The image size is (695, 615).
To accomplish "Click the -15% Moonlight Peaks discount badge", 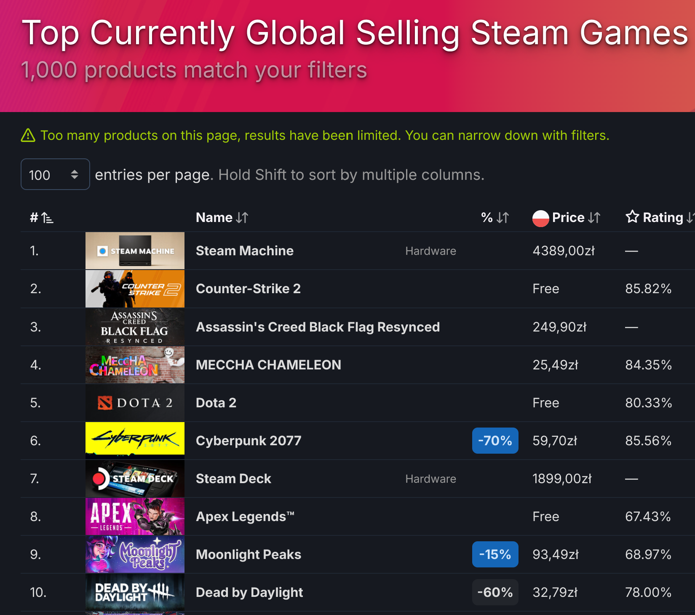I will (x=495, y=554).
